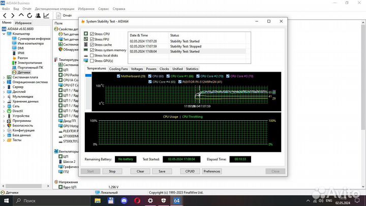366x206 pixels.
Task: Expand the Дисплей tree node
Action: (4, 92)
